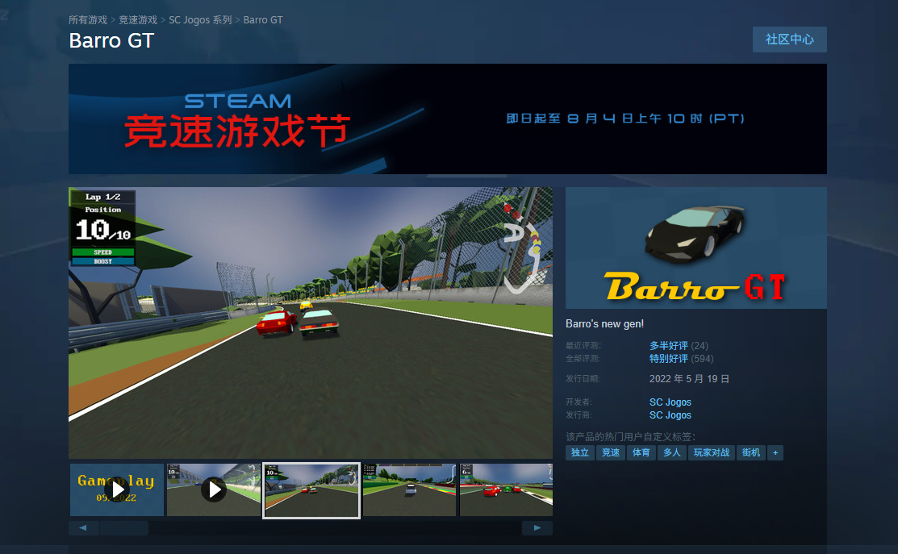Screen dimensions: 898x554
Task: Select the 多人 tag
Action: pyautogui.click(x=672, y=452)
